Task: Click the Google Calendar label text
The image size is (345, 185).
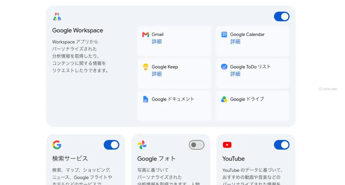Action: 247,35
